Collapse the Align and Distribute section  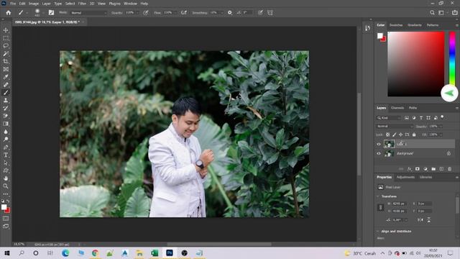(x=378, y=232)
